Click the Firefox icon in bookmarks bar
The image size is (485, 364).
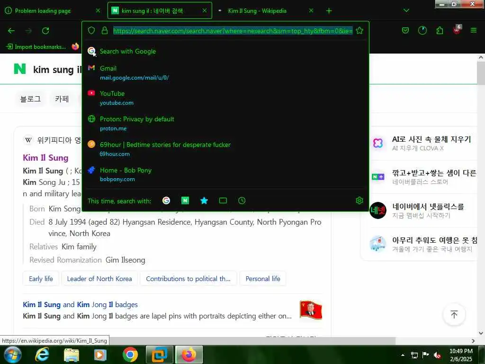(75, 47)
